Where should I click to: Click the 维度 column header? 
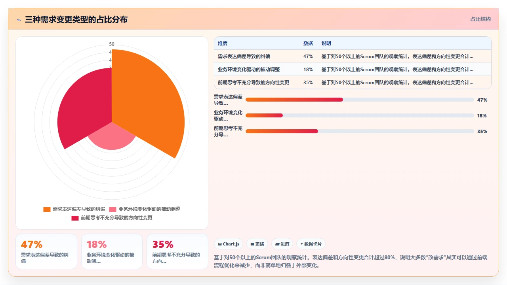click(223, 43)
